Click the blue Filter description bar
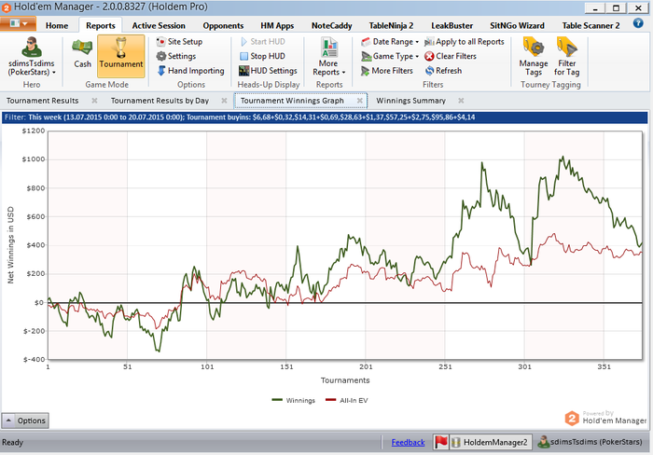 325,117
